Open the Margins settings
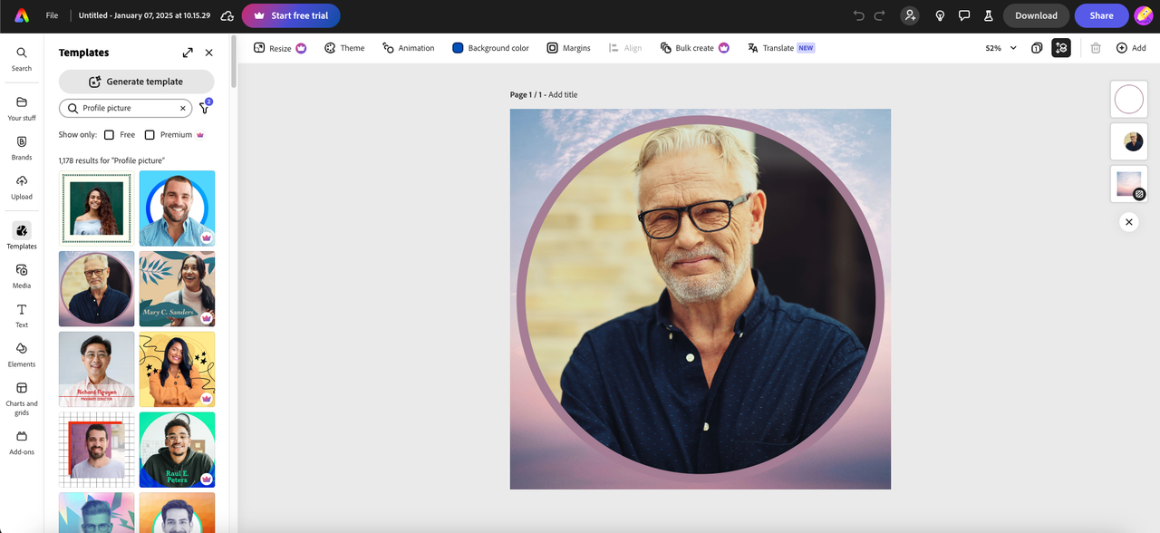Image resolution: width=1160 pixels, height=533 pixels. [568, 48]
